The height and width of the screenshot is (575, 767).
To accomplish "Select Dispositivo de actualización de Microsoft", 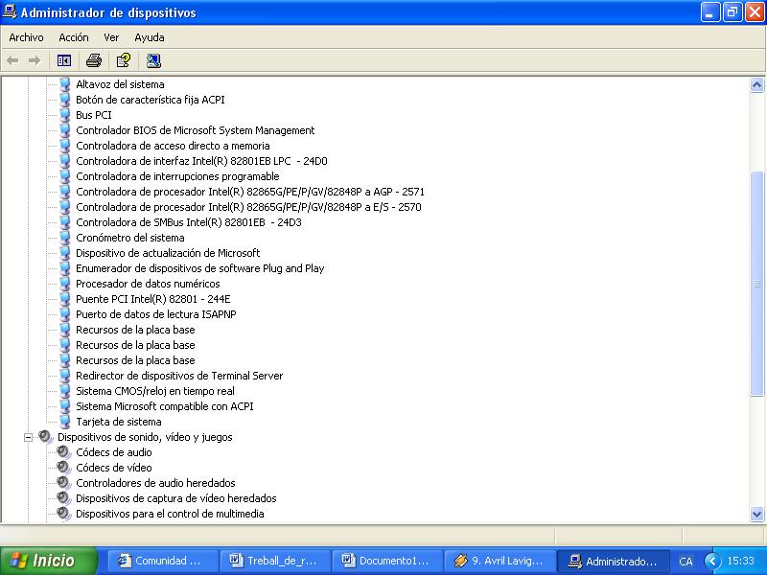I will click(168, 253).
